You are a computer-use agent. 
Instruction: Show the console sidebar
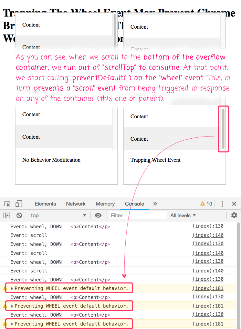[7, 216]
